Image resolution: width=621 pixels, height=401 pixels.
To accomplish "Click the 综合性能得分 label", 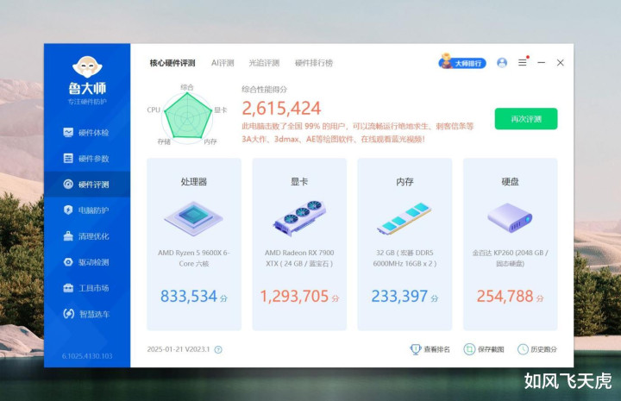I will pyautogui.click(x=264, y=90).
